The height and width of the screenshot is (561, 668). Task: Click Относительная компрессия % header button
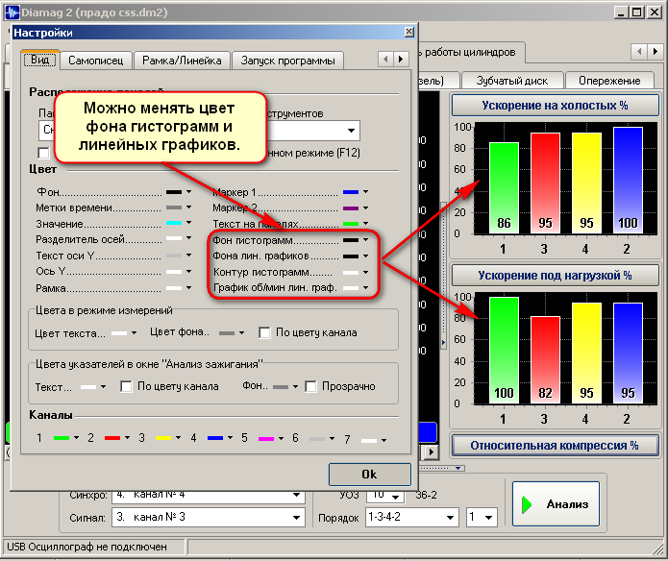(x=556, y=445)
